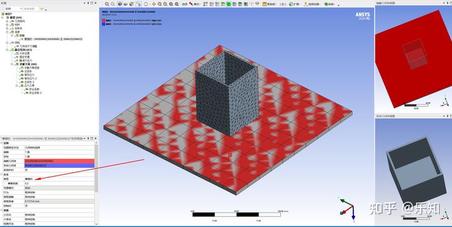Select the pan view tool

click(x=154, y=4)
